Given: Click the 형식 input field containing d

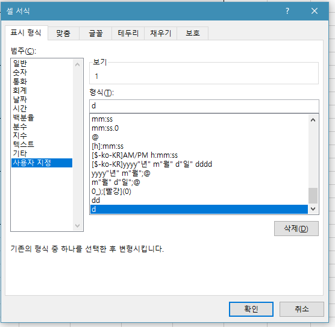Looking at the screenshot, I should (x=204, y=106).
